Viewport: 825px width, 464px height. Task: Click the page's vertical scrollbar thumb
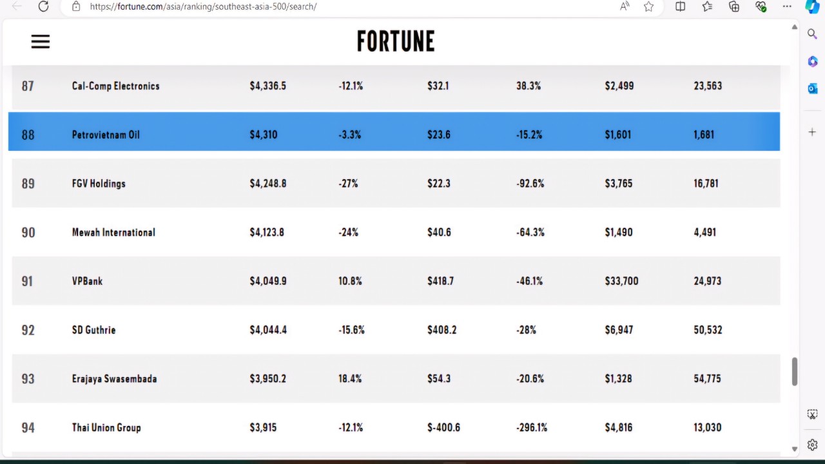click(x=795, y=372)
